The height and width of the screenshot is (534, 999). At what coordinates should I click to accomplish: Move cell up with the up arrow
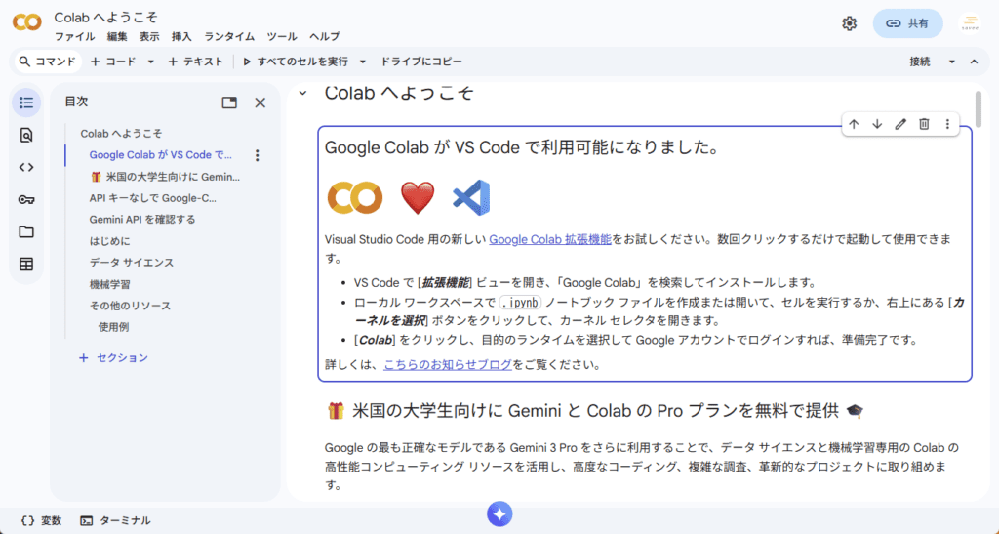[x=854, y=124]
